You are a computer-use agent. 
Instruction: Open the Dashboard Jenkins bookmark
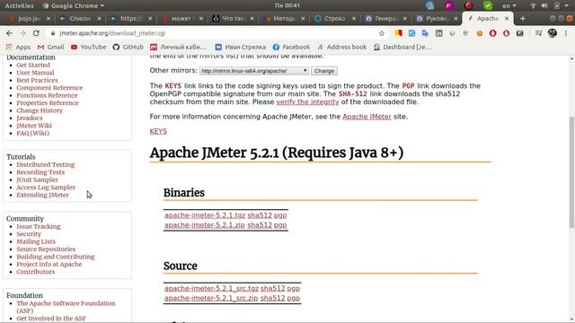click(402, 47)
